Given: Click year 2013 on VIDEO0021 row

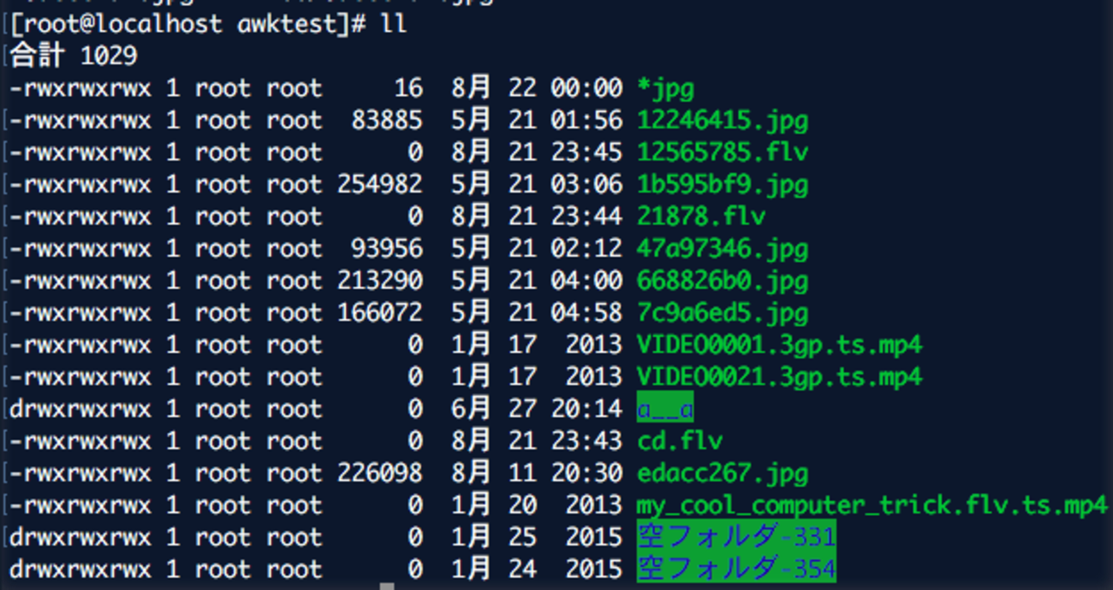Looking at the screenshot, I should click(x=594, y=377).
